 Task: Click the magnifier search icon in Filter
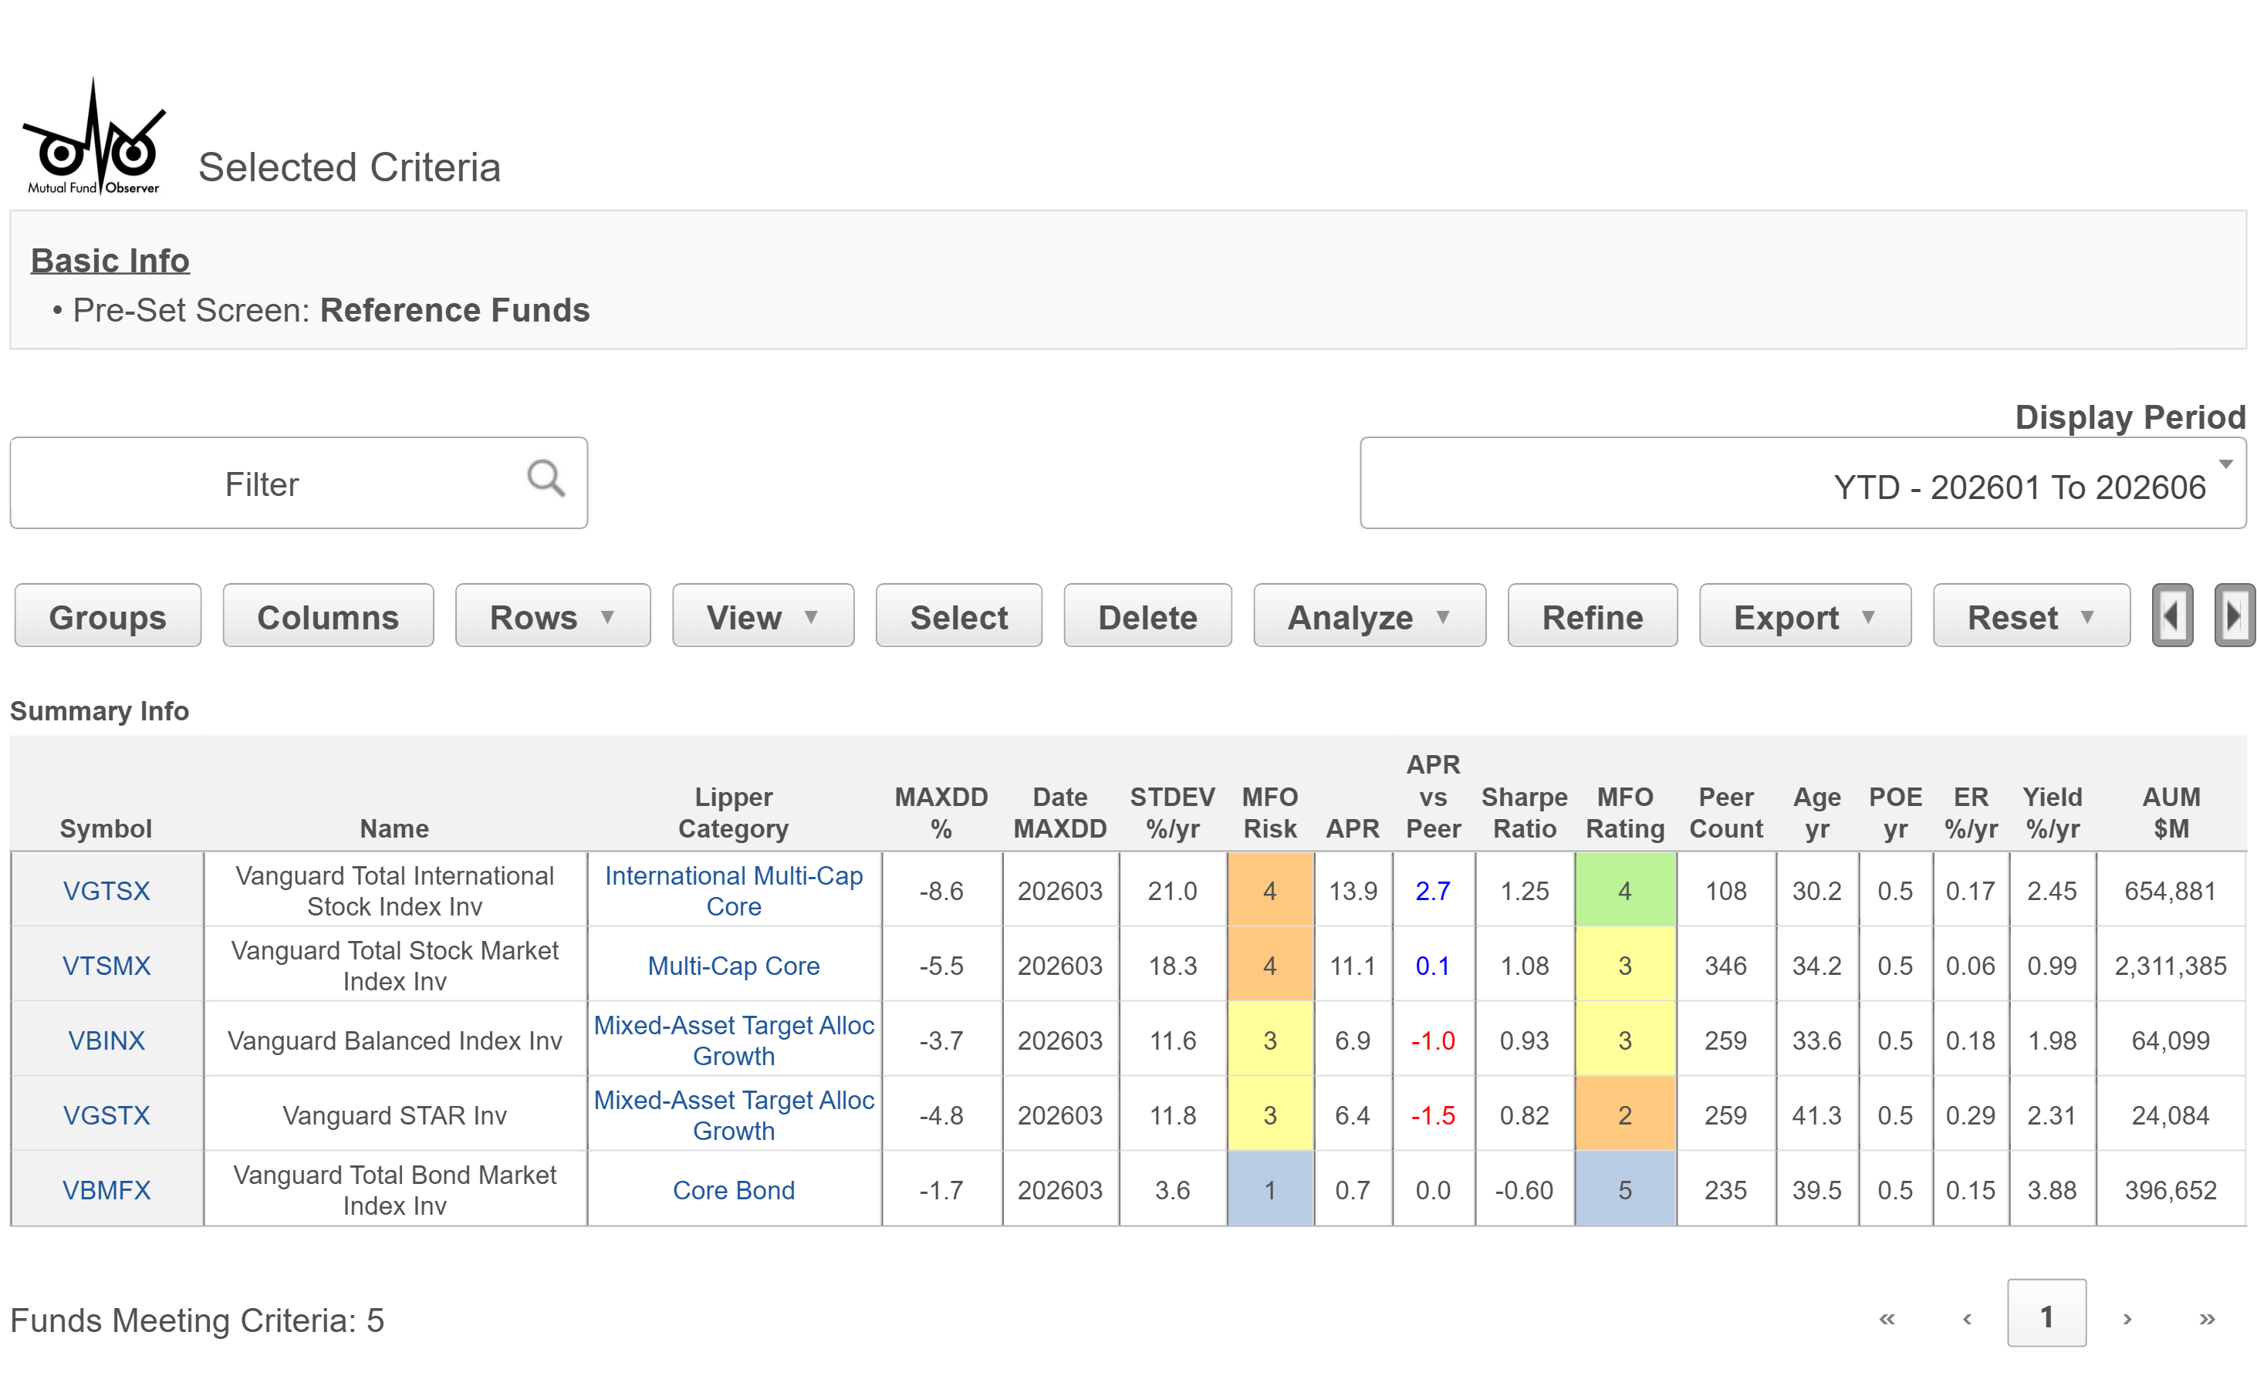(545, 477)
